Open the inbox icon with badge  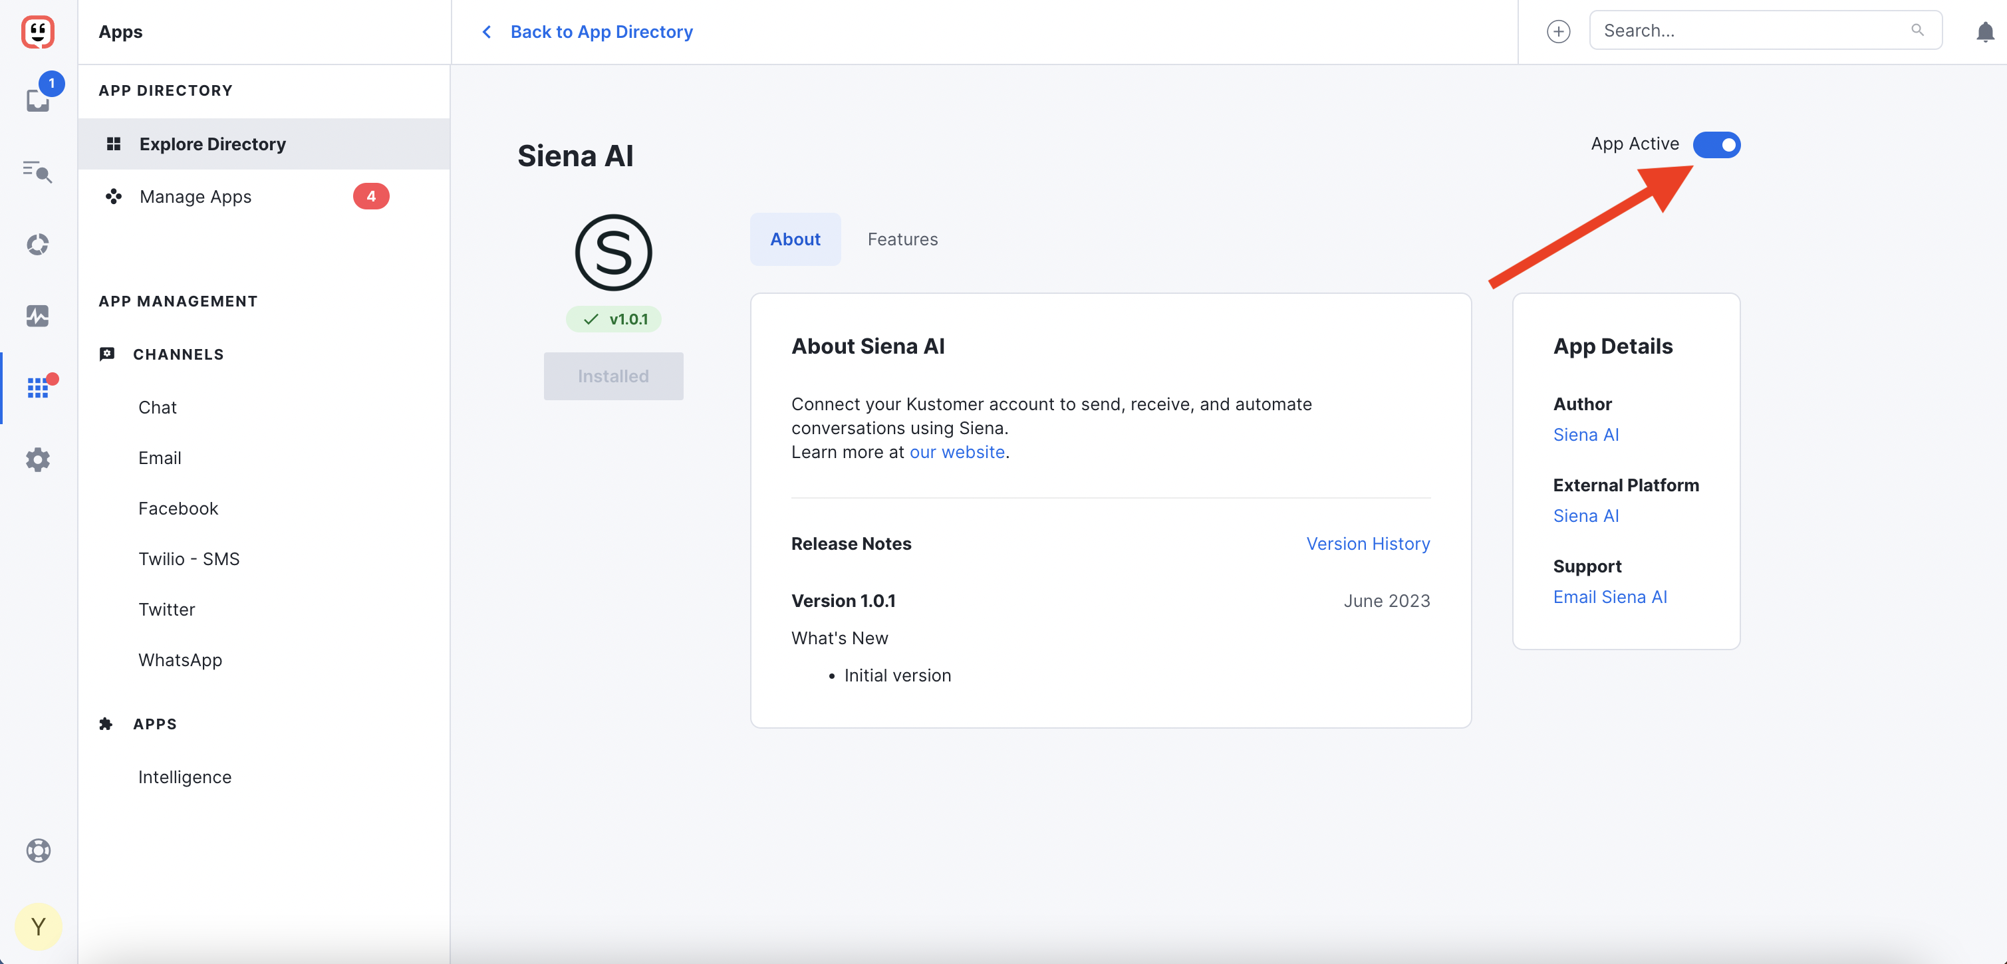pyautogui.click(x=38, y=100)
